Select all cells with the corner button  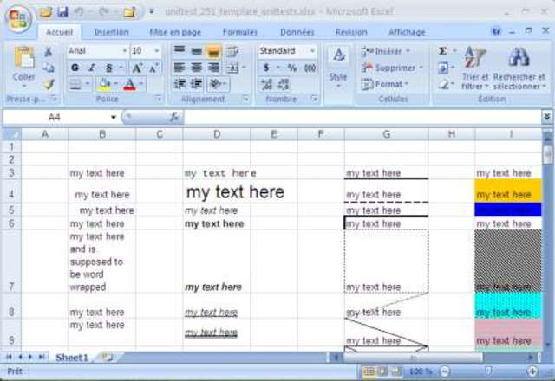[x=11, y=134]
